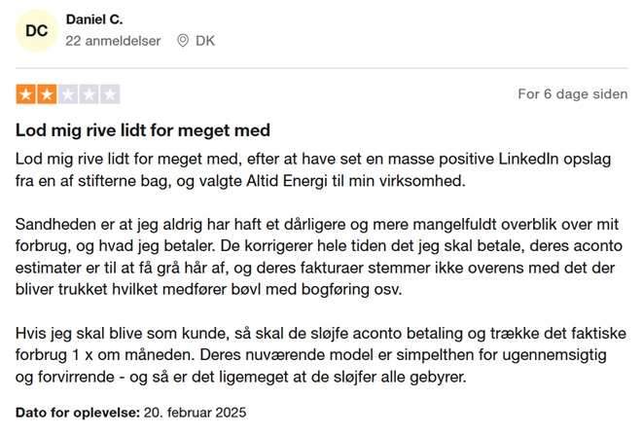Open Daniel C.'s reviewer profile name
Viewport: 642px width, 434px height.
coord(94,19)
